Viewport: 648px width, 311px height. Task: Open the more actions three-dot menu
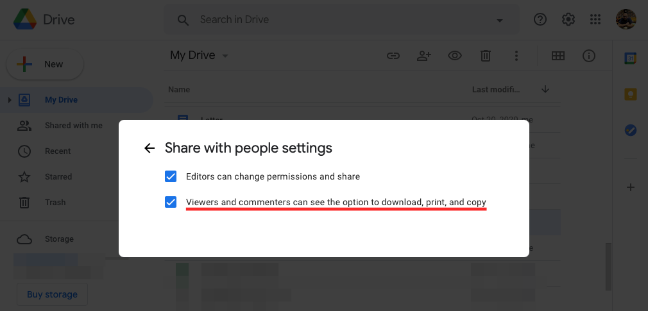point(516,56)
